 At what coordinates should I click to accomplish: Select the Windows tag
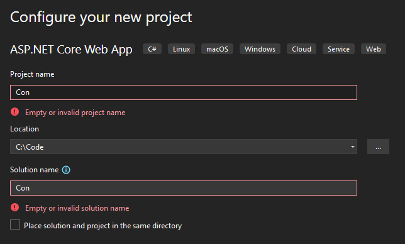[x=260, y=49]
